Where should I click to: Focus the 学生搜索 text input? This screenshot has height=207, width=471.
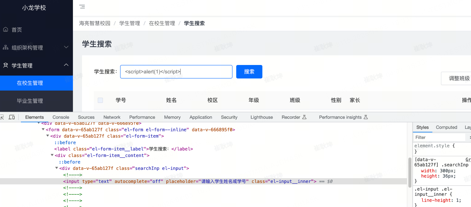pos(176,72)
